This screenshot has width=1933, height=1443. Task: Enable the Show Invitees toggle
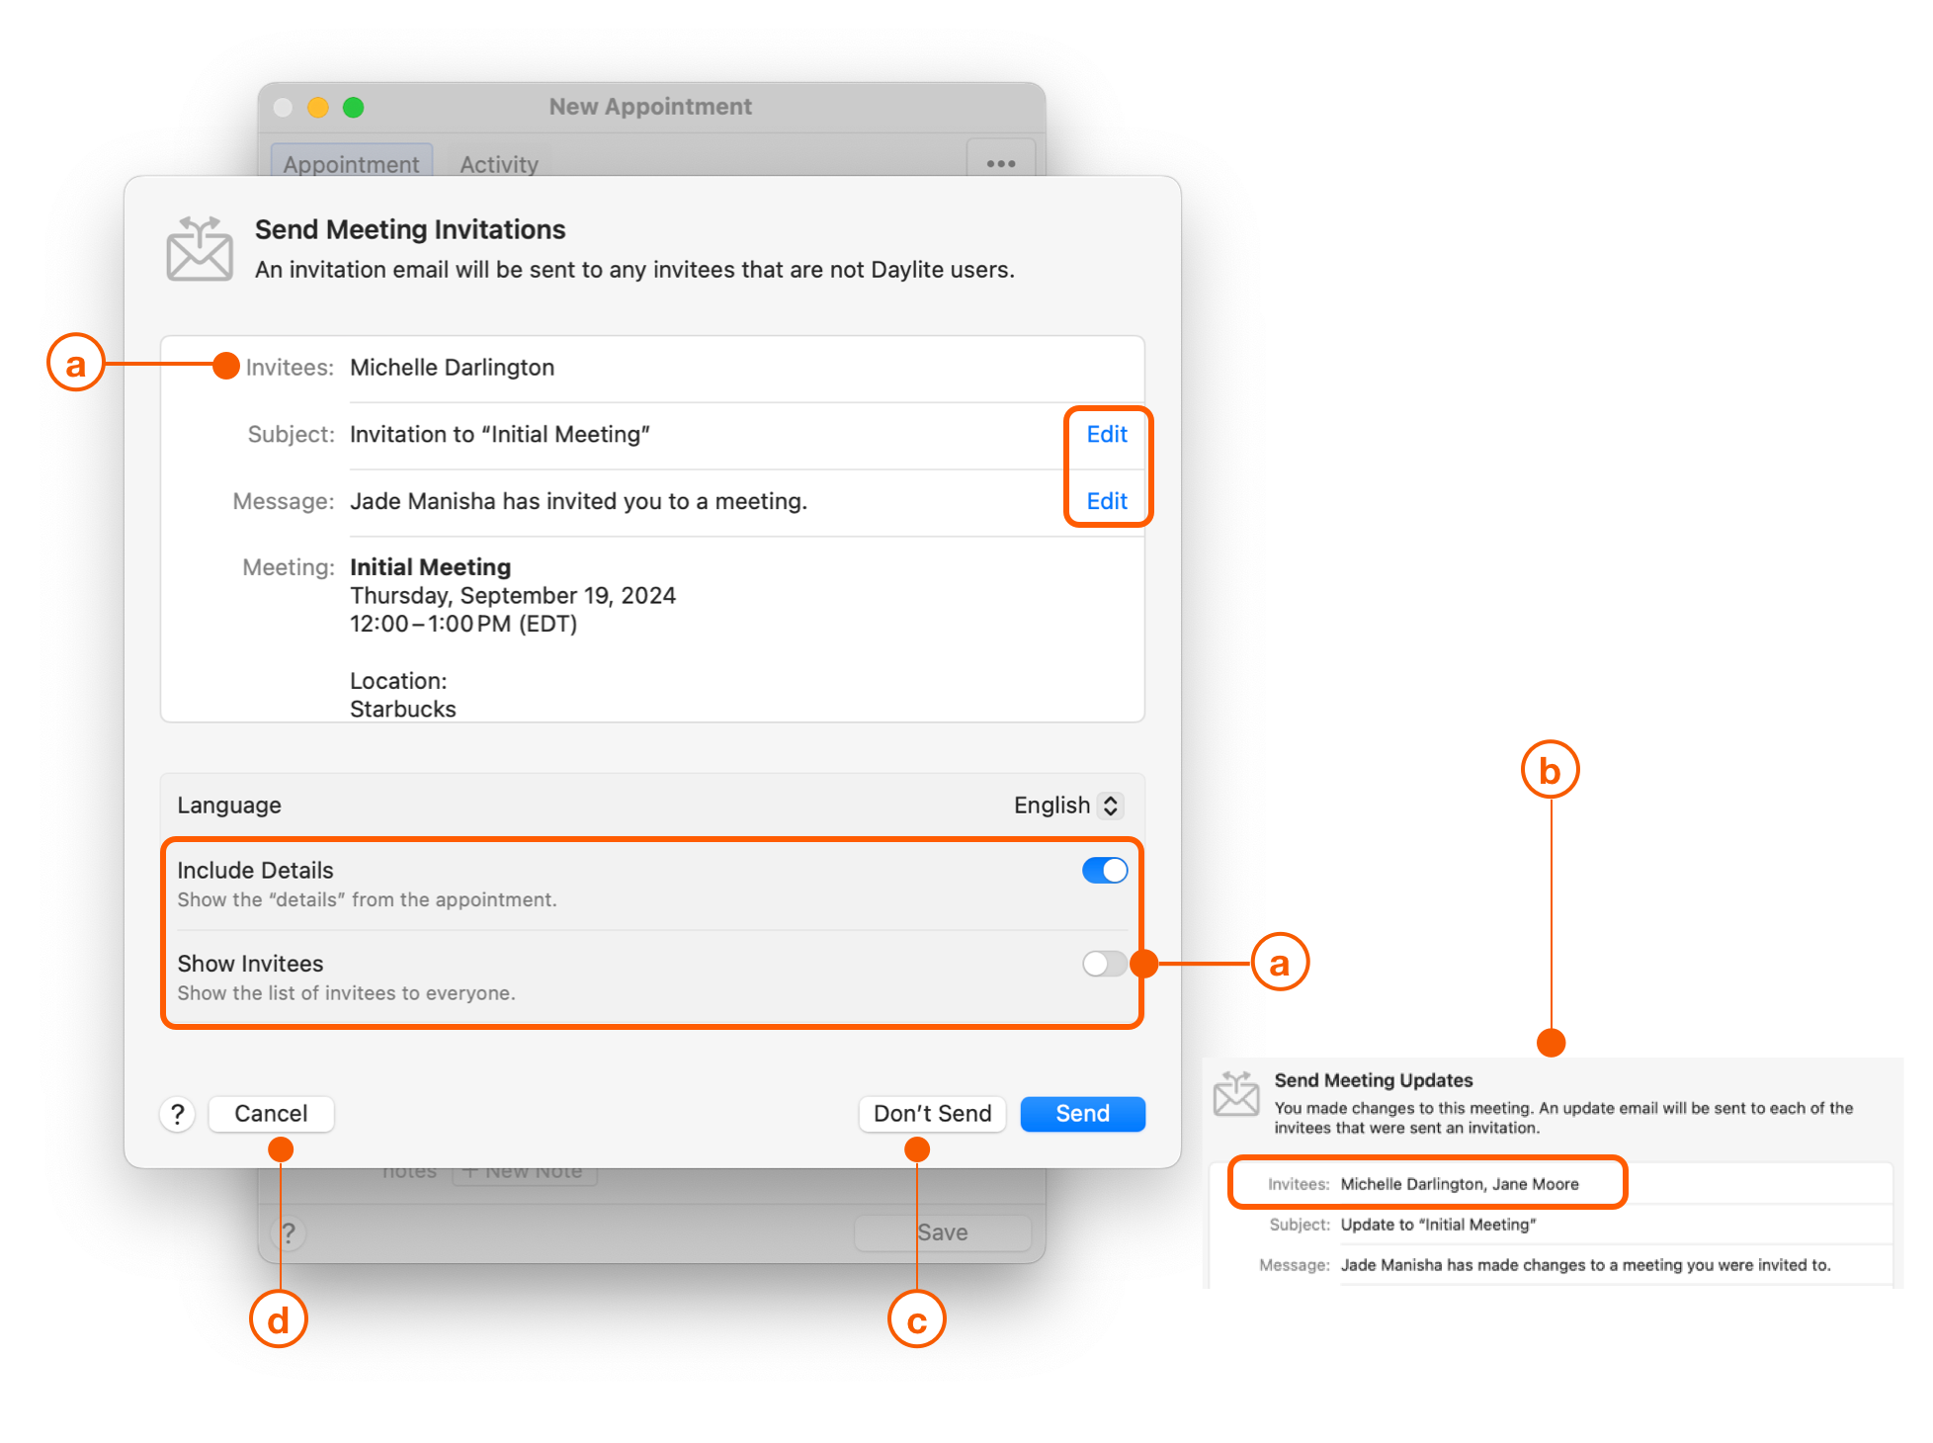click(x=1104, y=964)
